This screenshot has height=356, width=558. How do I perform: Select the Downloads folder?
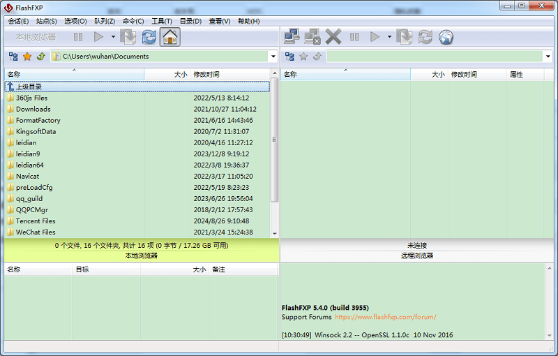(33, 109)
